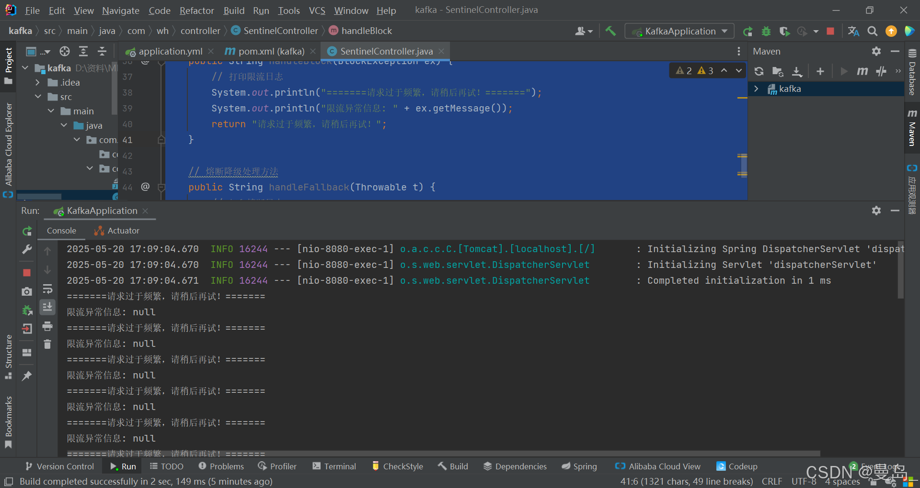Toggle soft-wrap in console

click(x=47, y=289)
